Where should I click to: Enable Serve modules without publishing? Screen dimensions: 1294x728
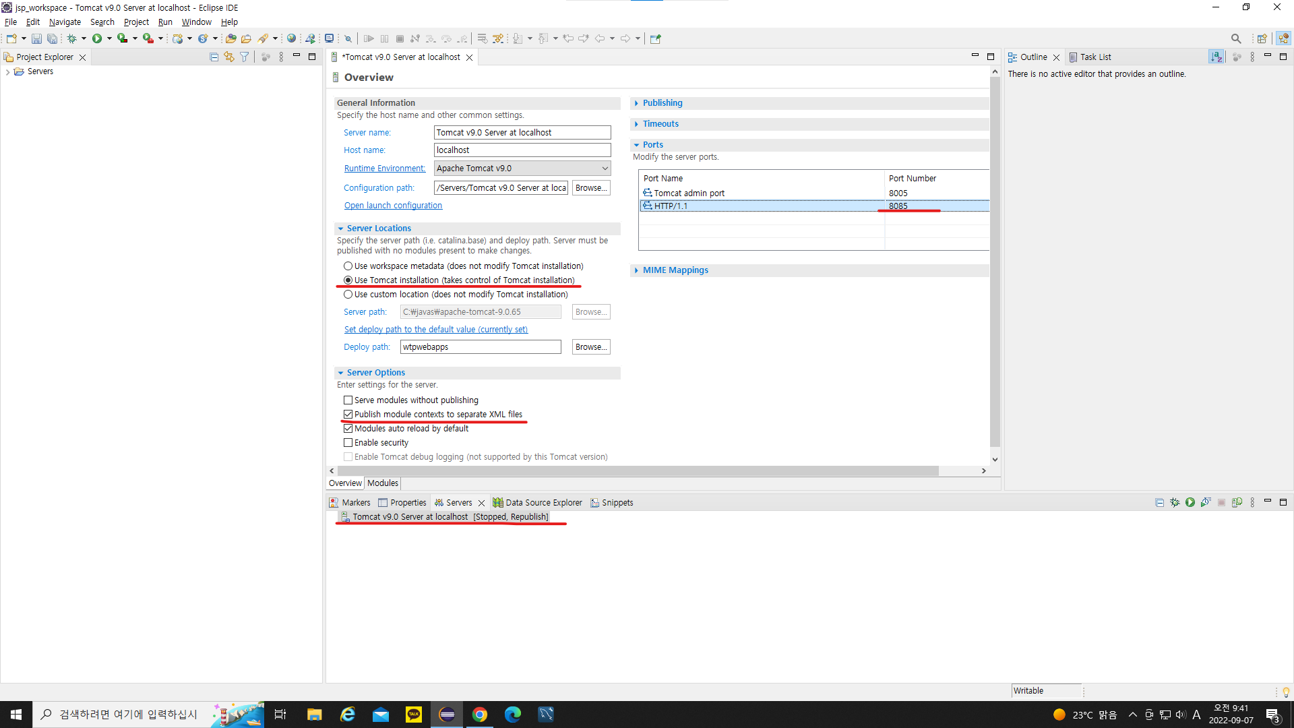[x=348, y=400]
